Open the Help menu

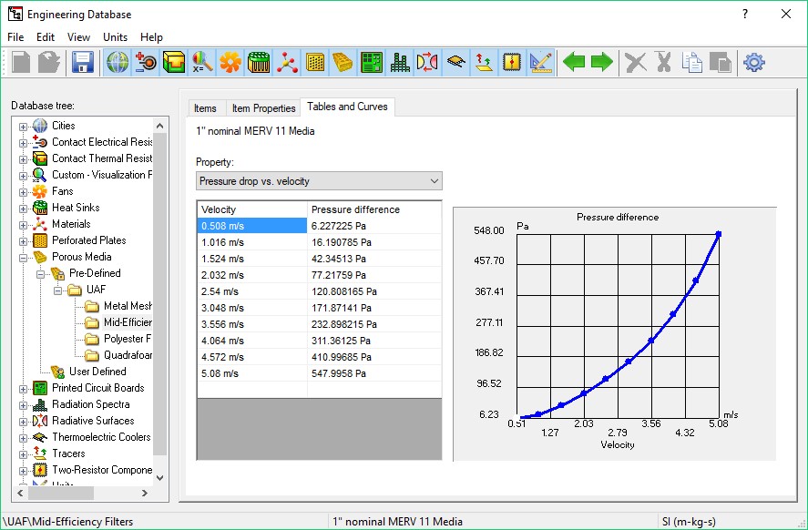(x=151, y=37)
